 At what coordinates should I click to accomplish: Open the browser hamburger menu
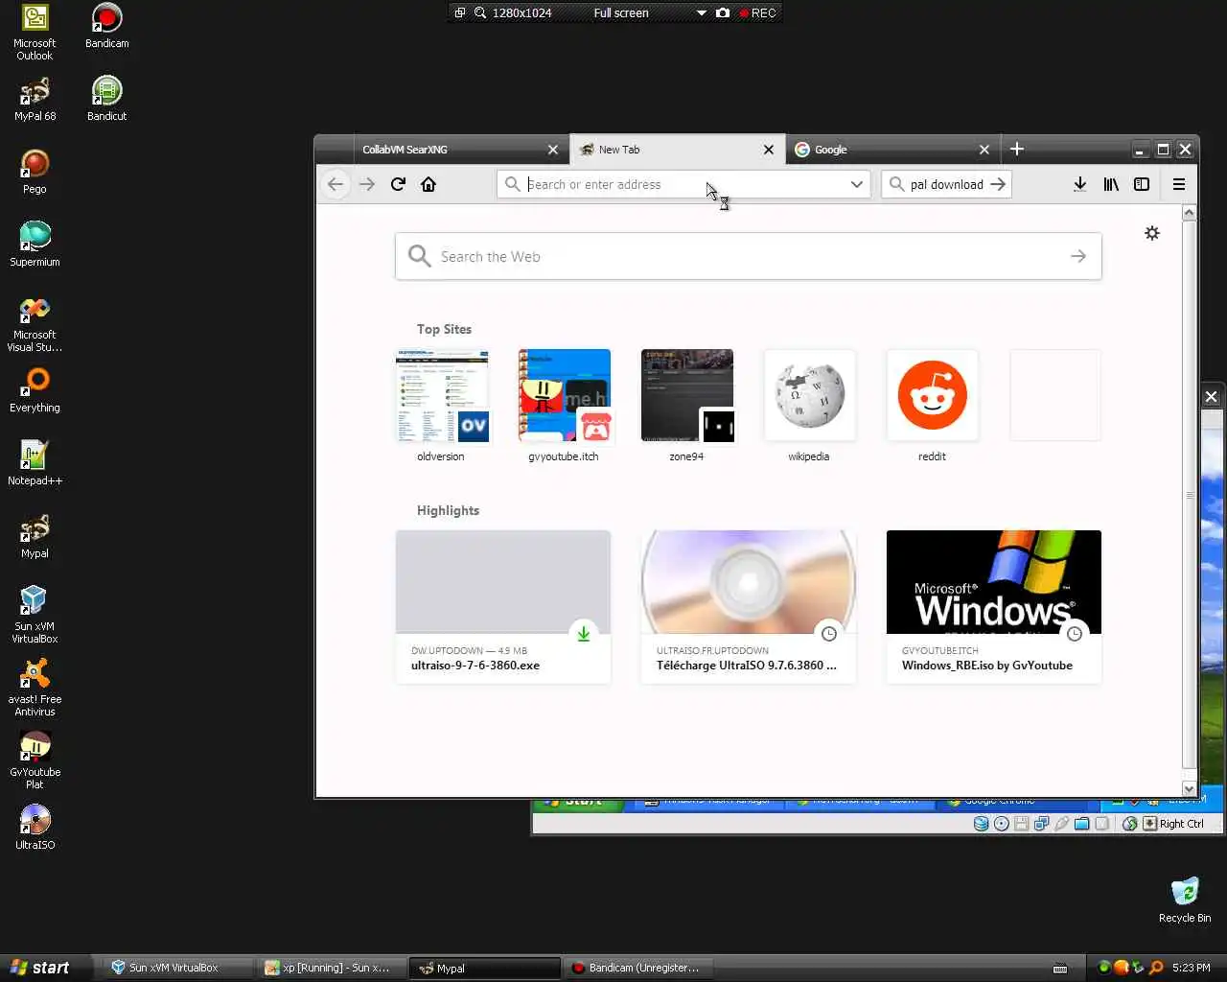(1179, 184)
